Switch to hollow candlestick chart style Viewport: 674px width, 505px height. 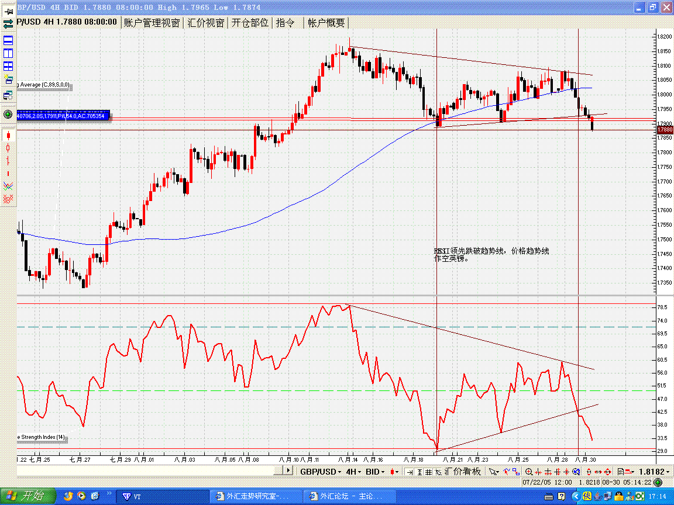point(8,148)
